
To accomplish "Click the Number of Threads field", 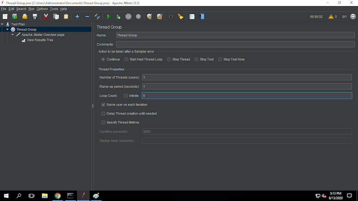I will click(247, 77).
